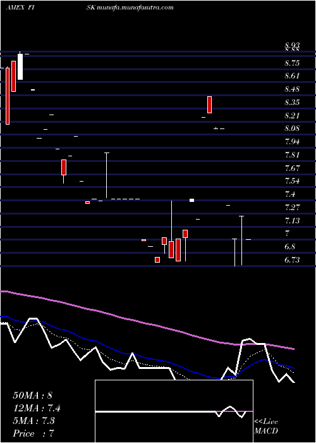Screen dimensions: 316x443
Task: Click the 8.75 price axis label
Action: [292, 63]
